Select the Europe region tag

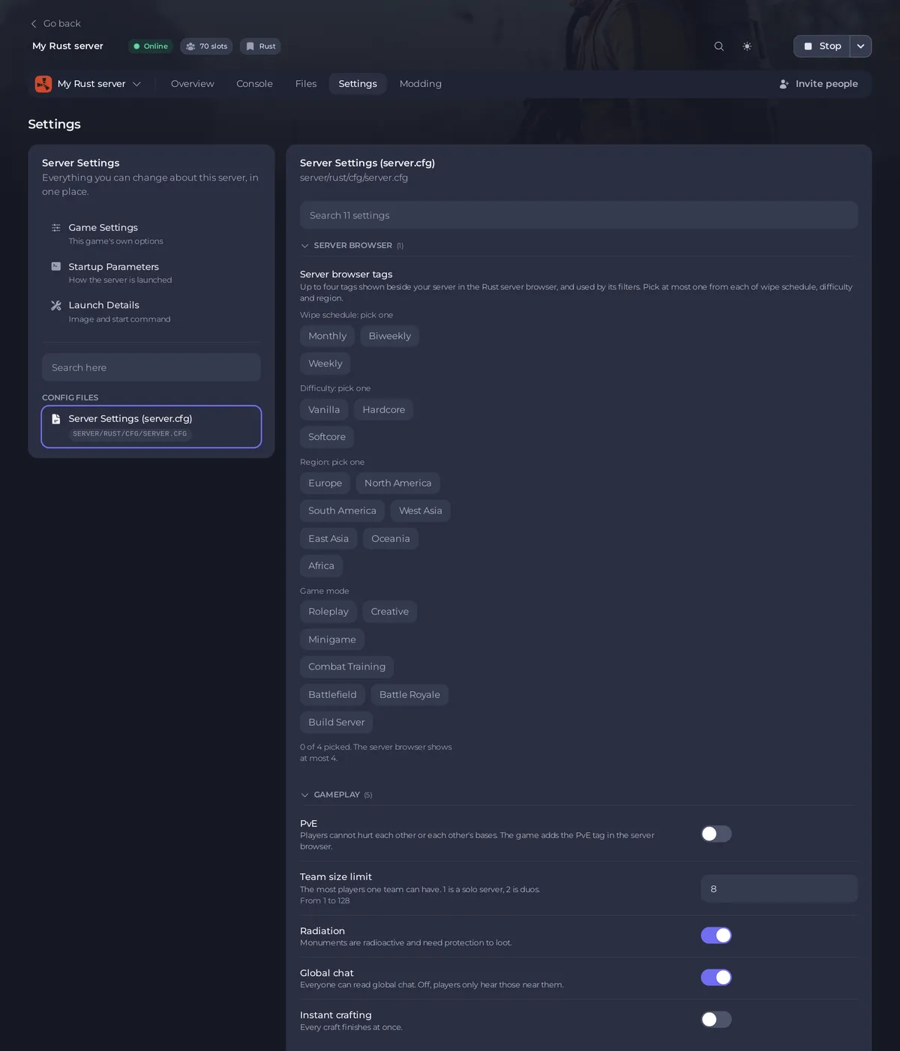point(325,484)
